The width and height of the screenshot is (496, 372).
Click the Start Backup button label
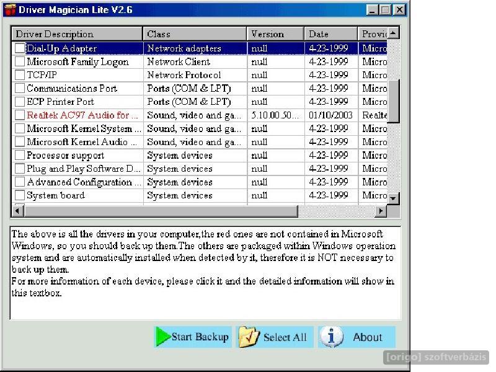tap(200, 337)
